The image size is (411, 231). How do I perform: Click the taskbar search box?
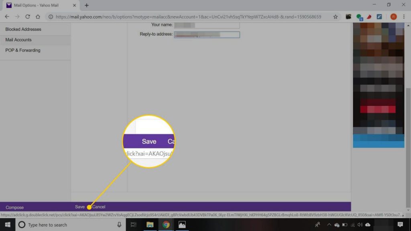(x=71, y=225)
